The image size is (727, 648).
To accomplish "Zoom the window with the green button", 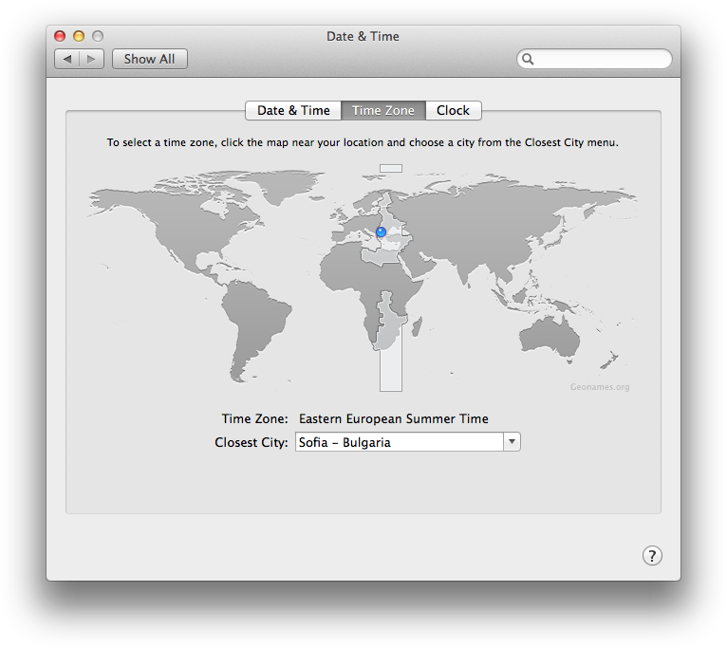I will 97,36.
